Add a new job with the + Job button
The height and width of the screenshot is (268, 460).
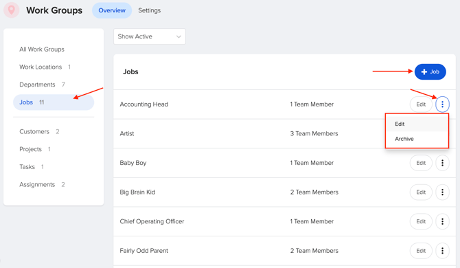tap(430, 72)
